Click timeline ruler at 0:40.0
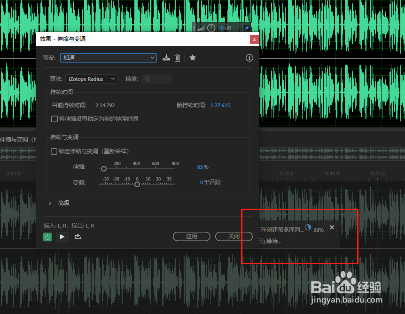Screen dimensions: 405x314 (x=332, y=173)
